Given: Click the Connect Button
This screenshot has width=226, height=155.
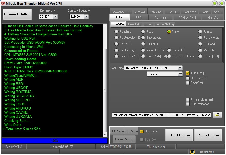Looking at the screenshot, I should (17, 14).
